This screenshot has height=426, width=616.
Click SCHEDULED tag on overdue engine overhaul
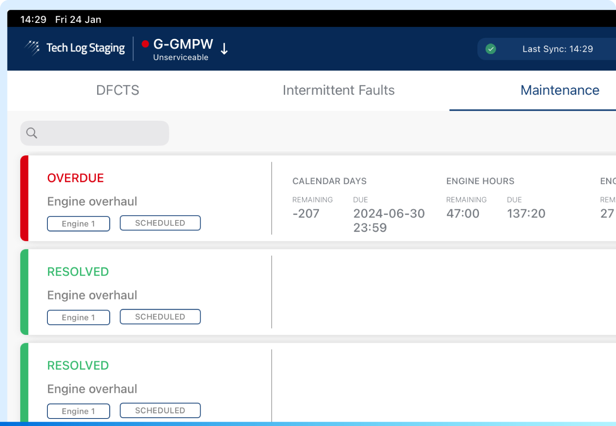160,223
